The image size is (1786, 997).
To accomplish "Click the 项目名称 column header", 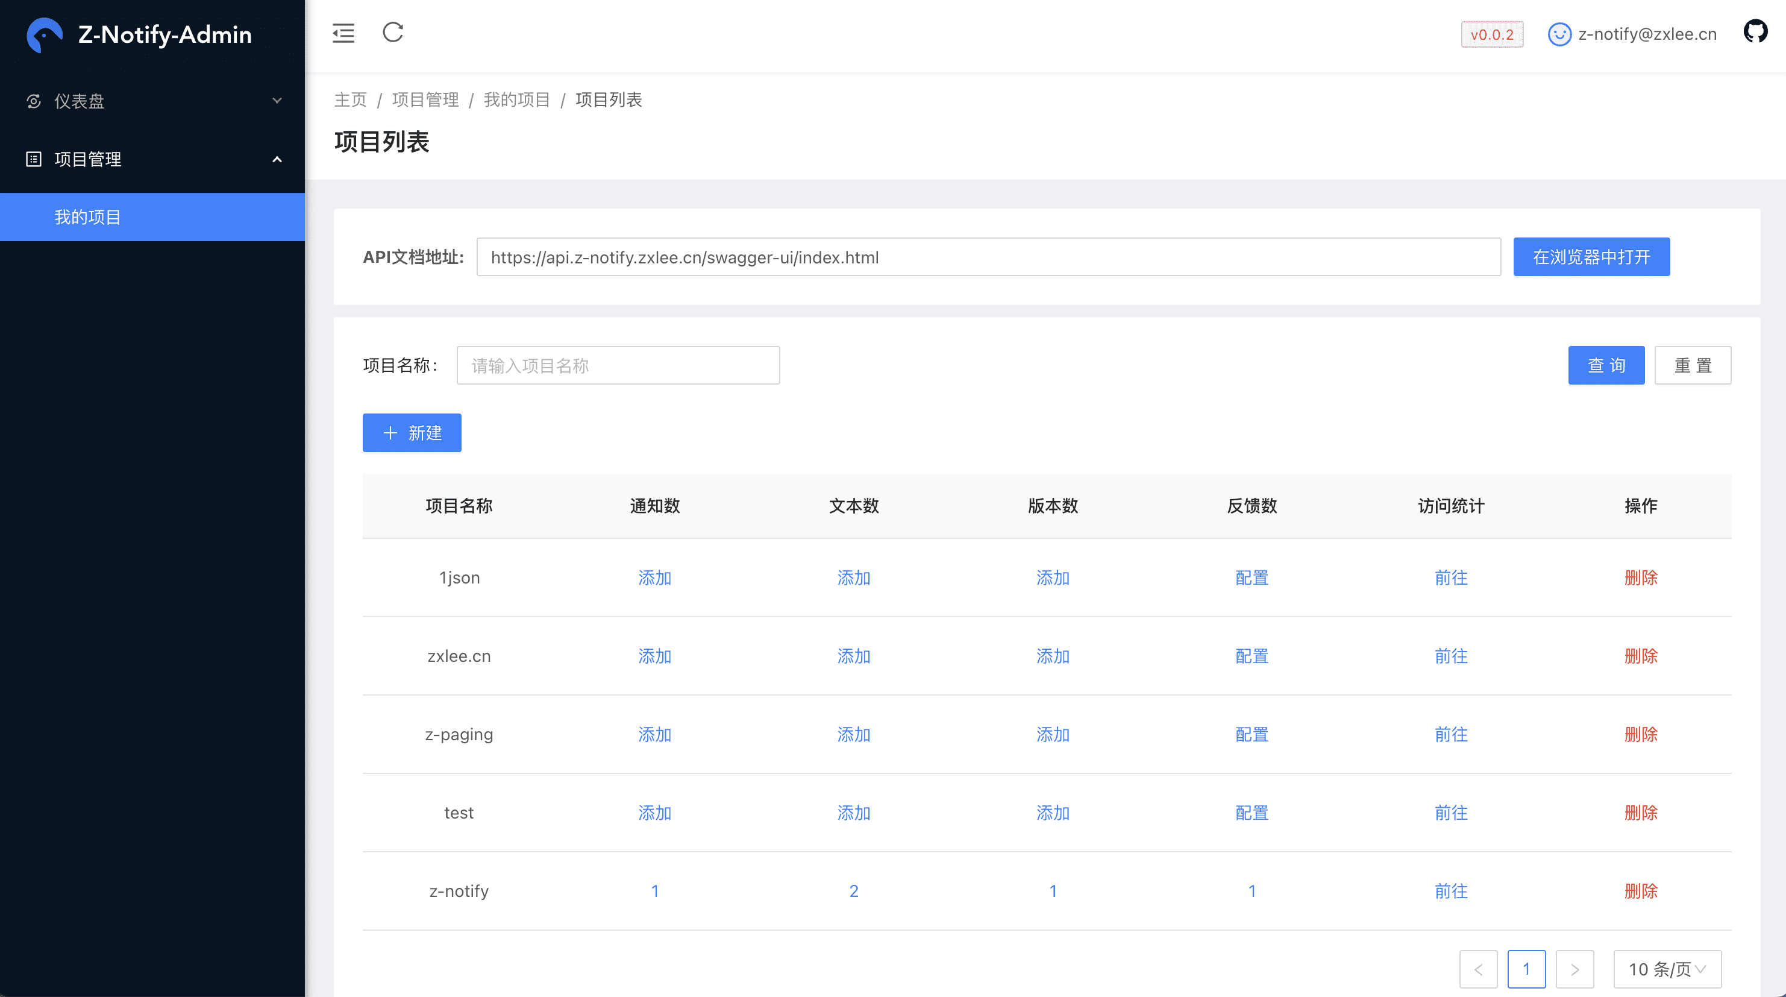I will tap(459, 506).
